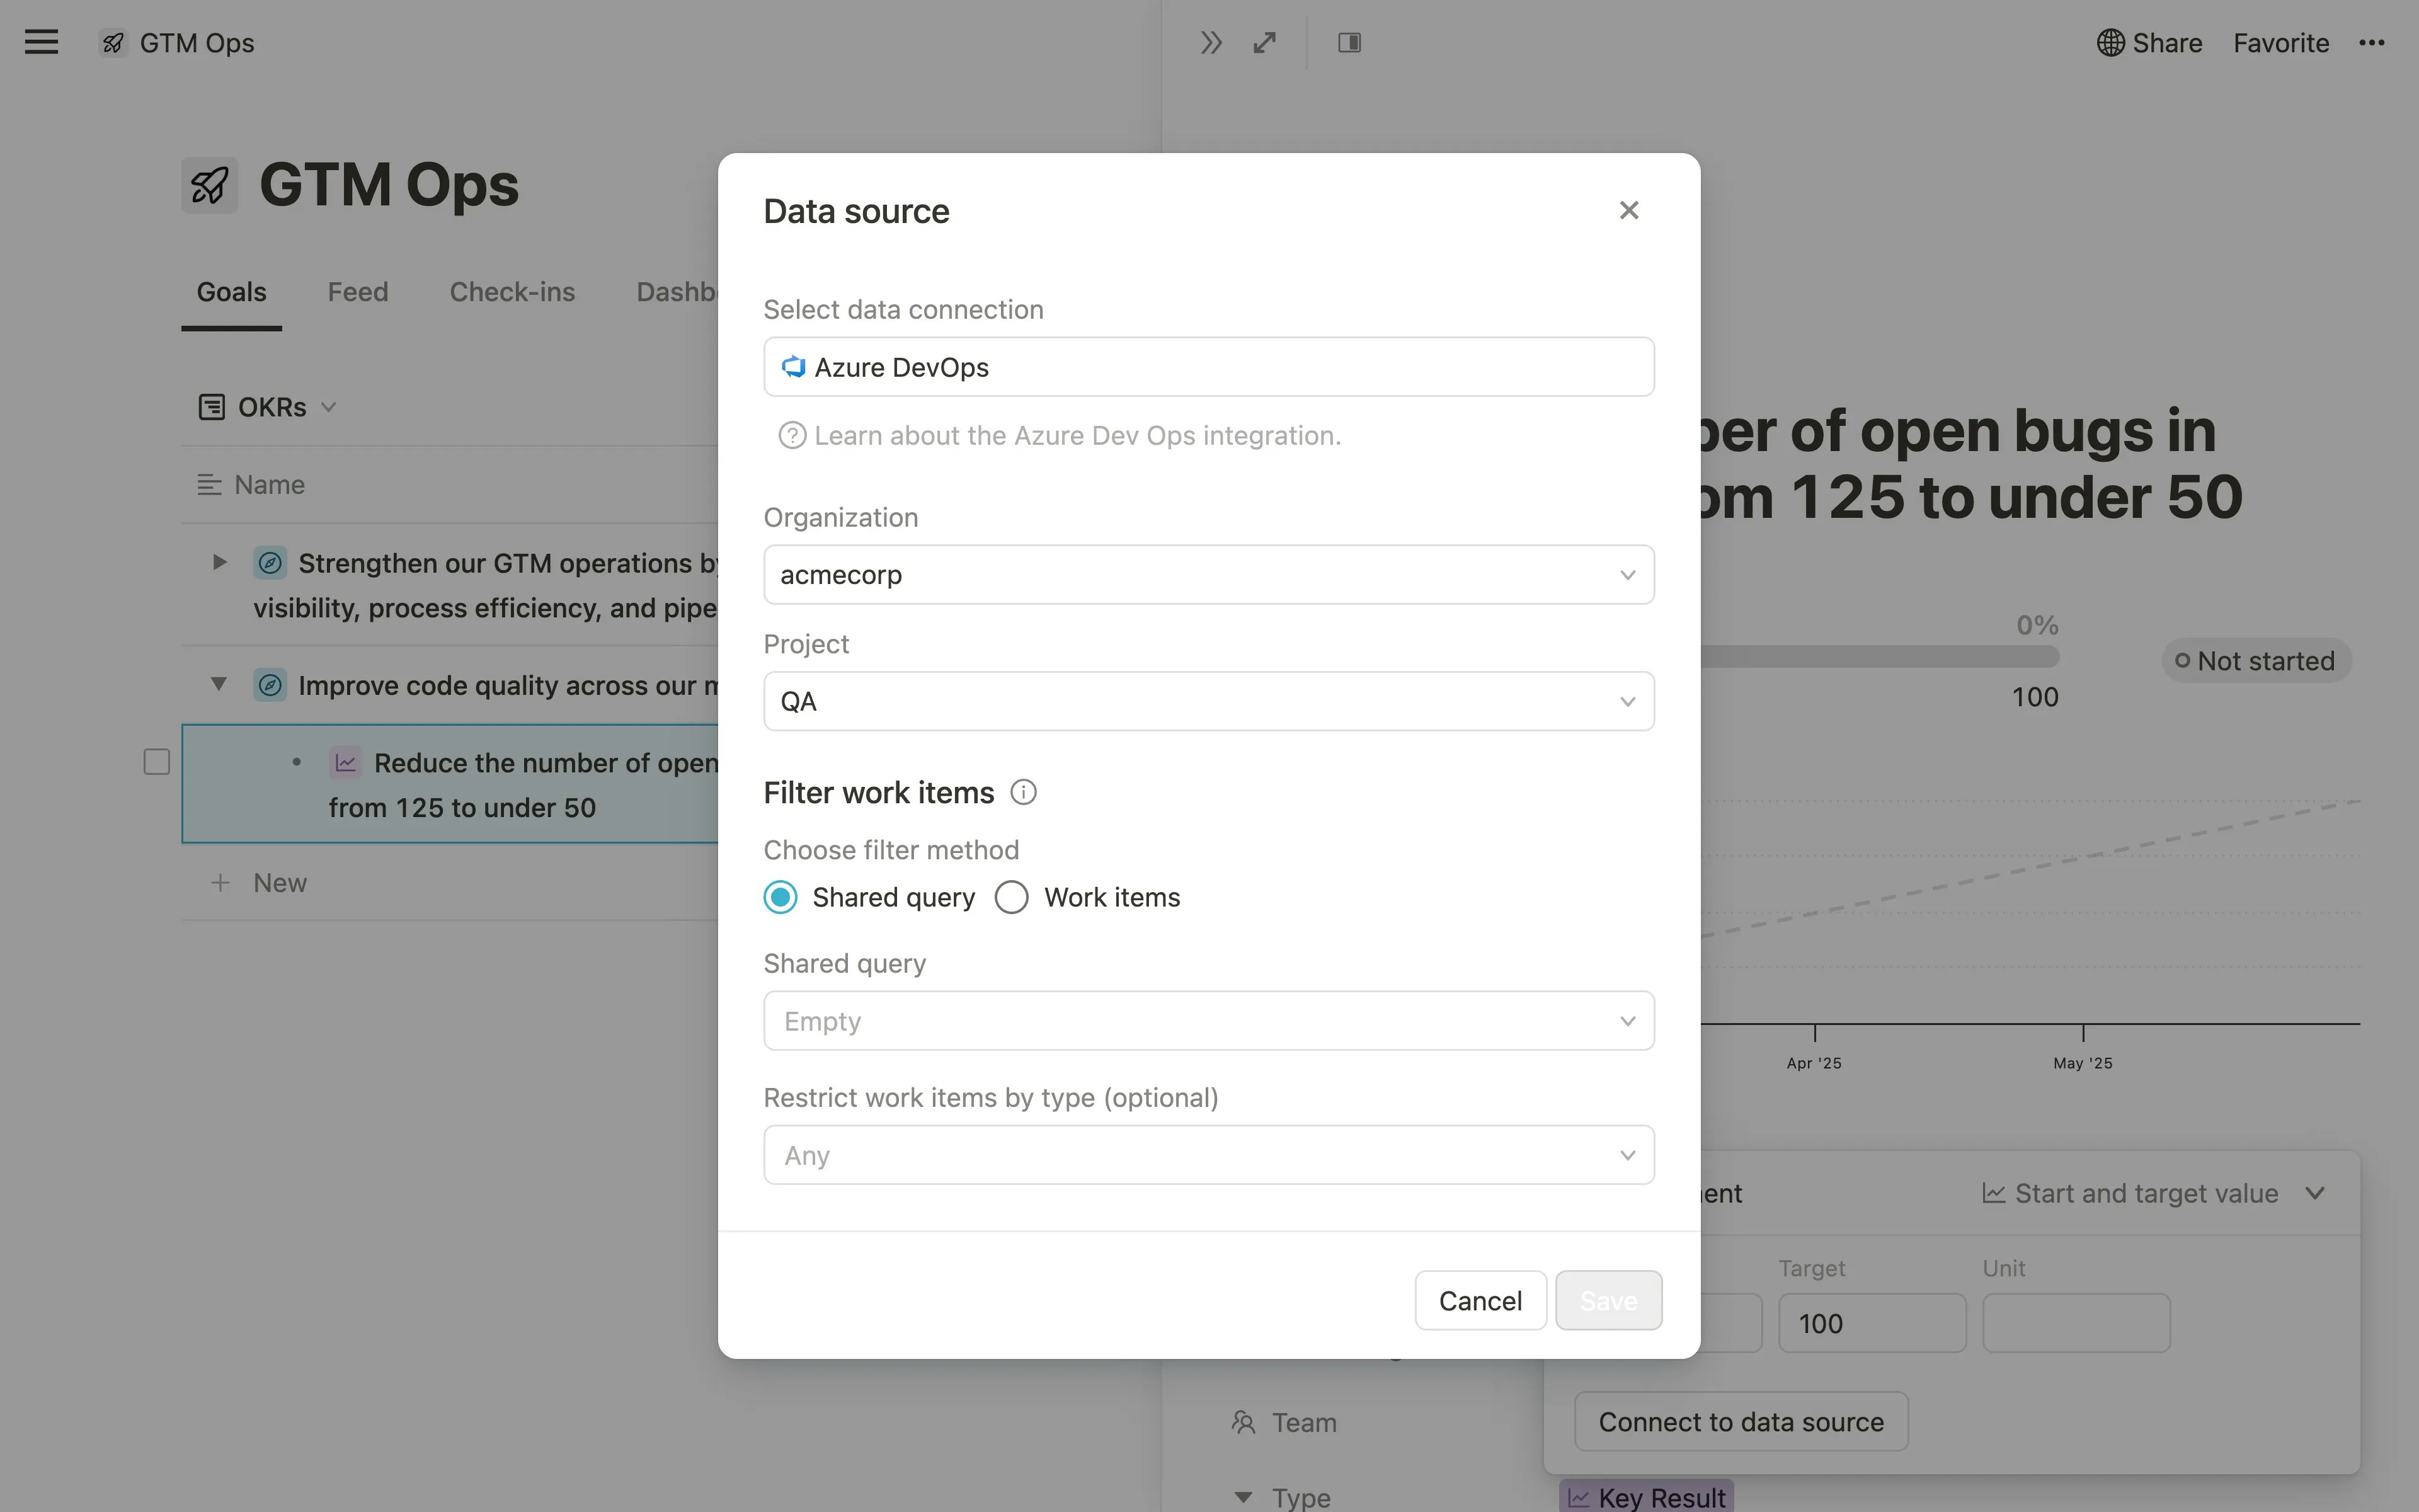Open the hamburger menu icon
Screen dimensions: 2419x1512
[x=41, y=42]
